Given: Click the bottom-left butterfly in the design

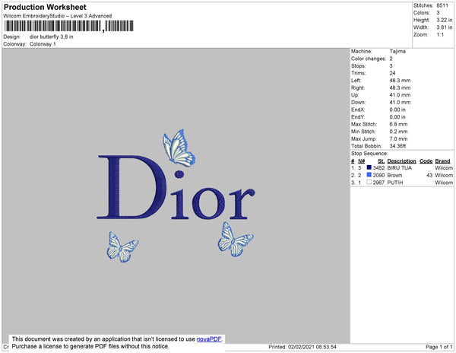Looking at the screenshot, I should 122,246.
